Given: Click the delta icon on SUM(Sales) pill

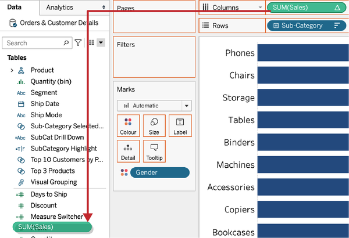Looking at the screenshot, I should (337, 8).
